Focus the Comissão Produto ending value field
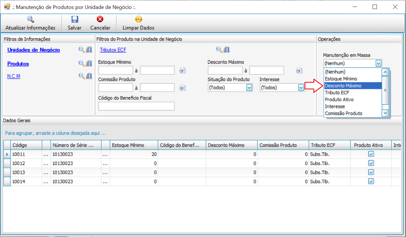This screenshot has width=406, height=237. 157,88
